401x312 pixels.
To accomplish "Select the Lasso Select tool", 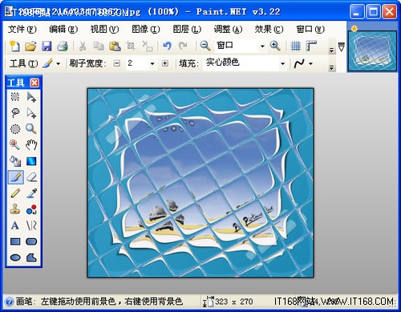I will (x=15, y=113).
